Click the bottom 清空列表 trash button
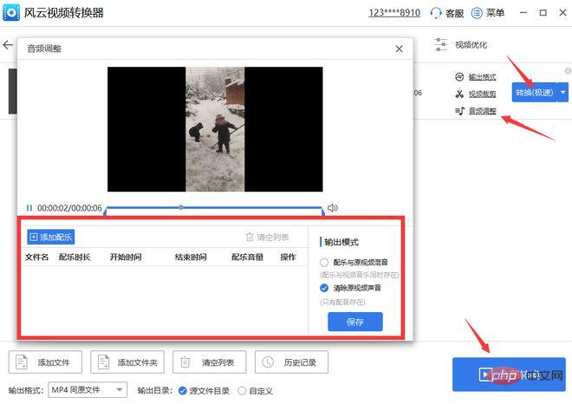572x404 pixels. coord(210,362)
